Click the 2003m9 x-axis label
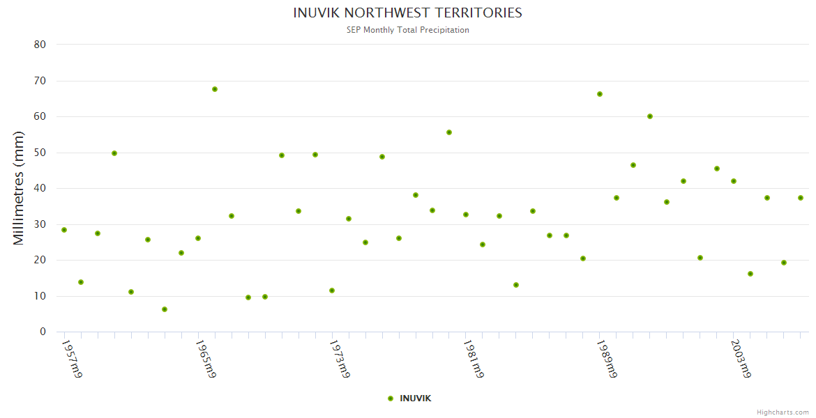 click(741, 359)
